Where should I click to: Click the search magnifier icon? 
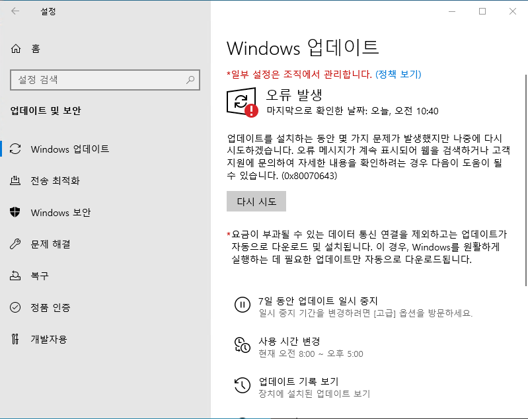190,80
